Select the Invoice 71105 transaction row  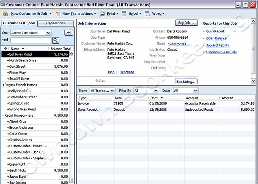[166, 103]
